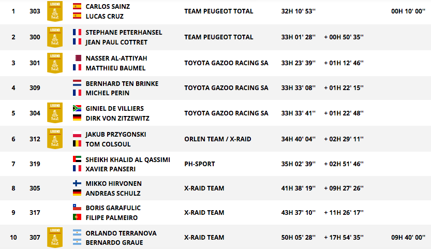Click Mikko Hirvonen's total time 41H 38' 19''
This screenshot has width=431, height=249.
298,188
